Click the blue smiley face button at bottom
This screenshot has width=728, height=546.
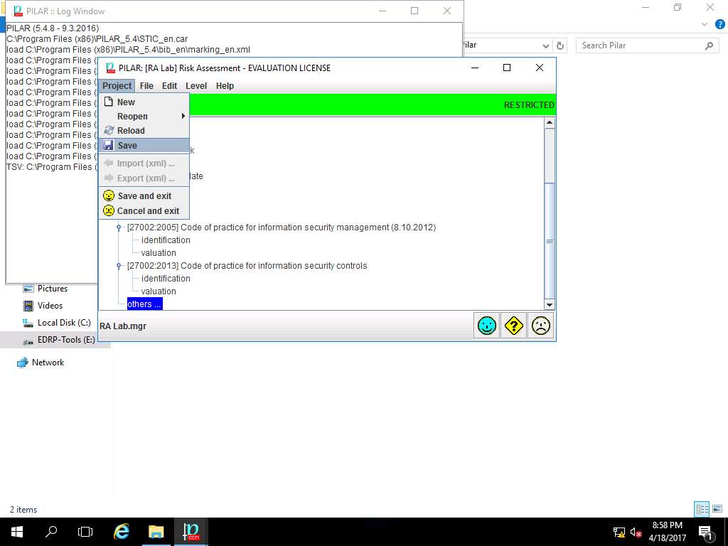[x=486, y=326]
